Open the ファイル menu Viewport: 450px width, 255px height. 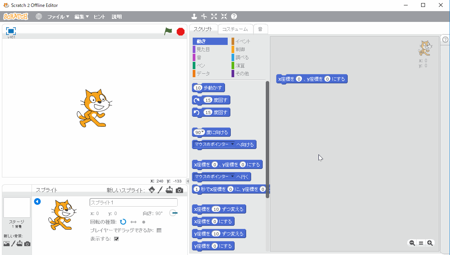tap(58, 17)
